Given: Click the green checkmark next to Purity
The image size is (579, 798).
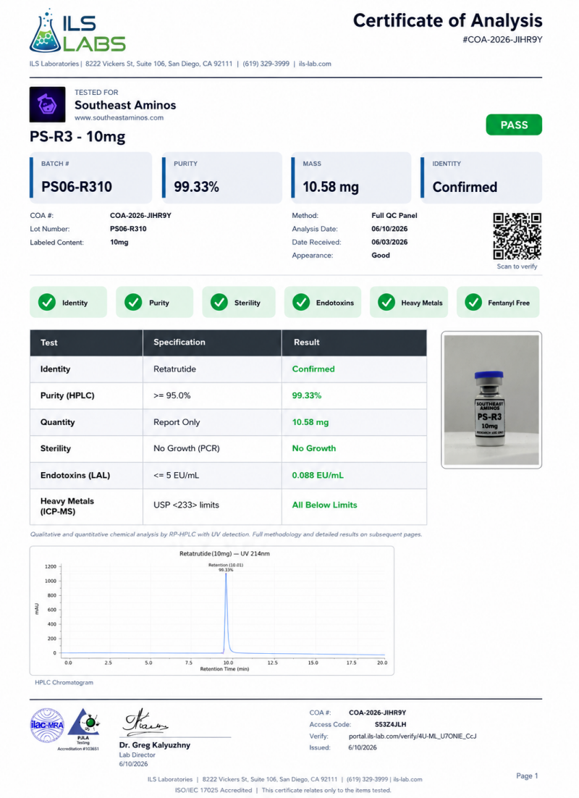Looking at the screenshot, I should 133,302.
